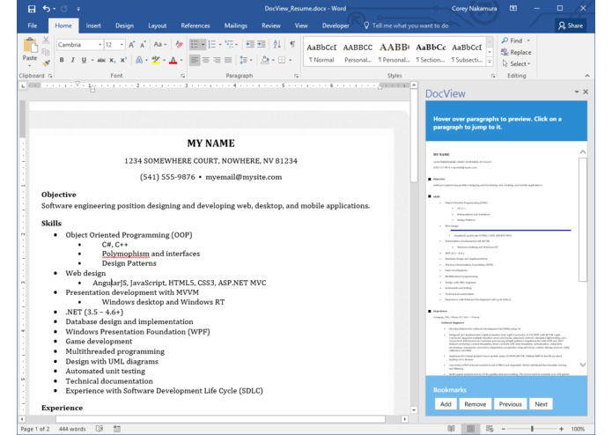Switch to Read Mode in the status bar
The image size is (612, 435).
[452, 429]
